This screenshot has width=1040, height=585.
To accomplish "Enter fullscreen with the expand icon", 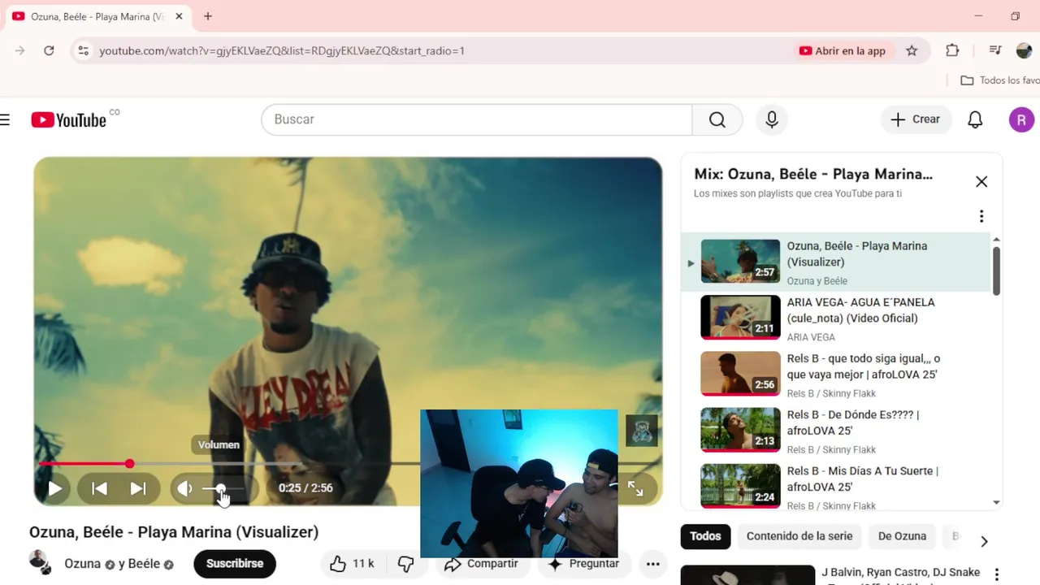I will coord(635,488).
